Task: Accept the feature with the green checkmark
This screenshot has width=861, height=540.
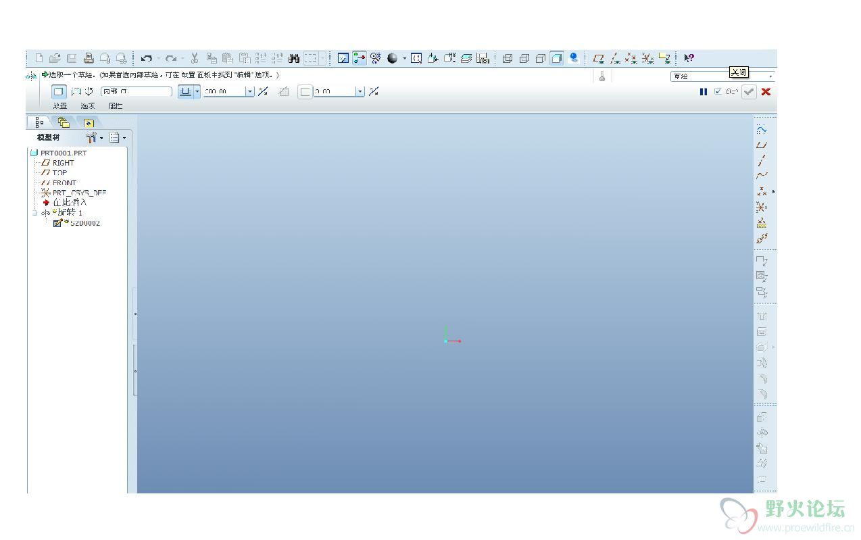Action: 749,92
